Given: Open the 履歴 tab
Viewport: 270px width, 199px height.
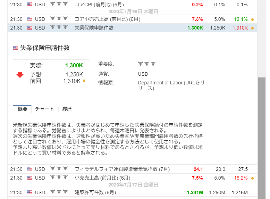Looking at the screenshot, I should [x=67, y=109].
